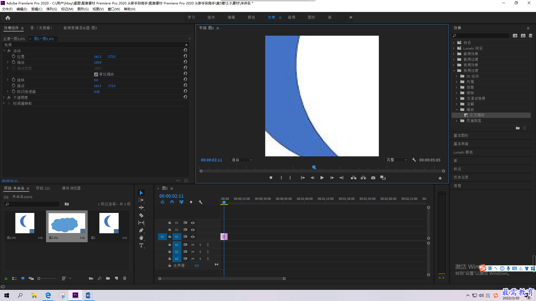Toggle lock on track V3
536x301 pixels.
coord(169,222)
